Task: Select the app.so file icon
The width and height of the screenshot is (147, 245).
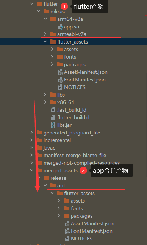Action: point(60,27)
